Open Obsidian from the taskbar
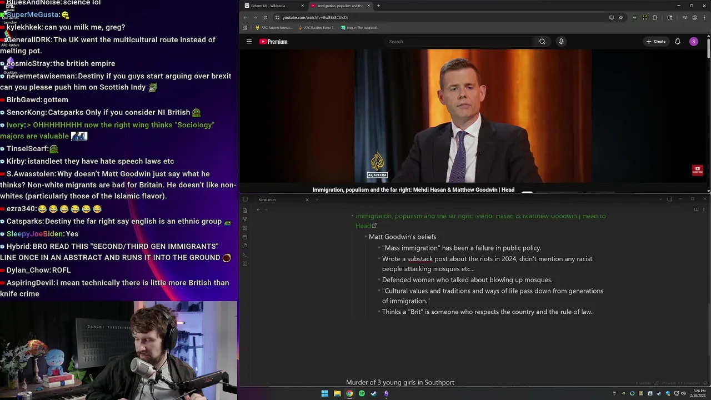This screenshot has height=400, width=711. point(386,393)
